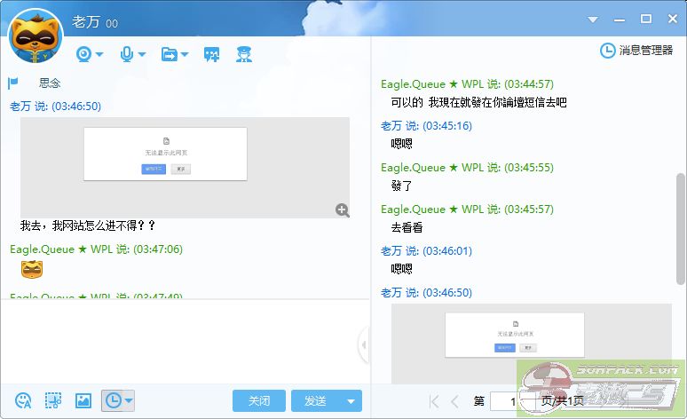Click history 老万 sender line at 03:45:16
This screenshot has height=419, width=687.
tap(426, 126)
